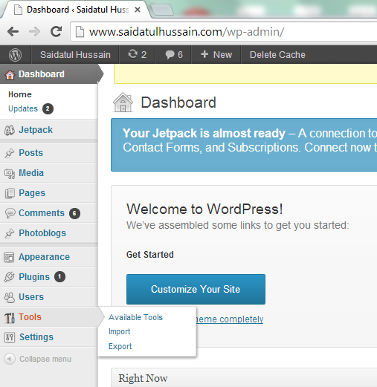Click the Appearance icon in sidebar

pos(9,257)
